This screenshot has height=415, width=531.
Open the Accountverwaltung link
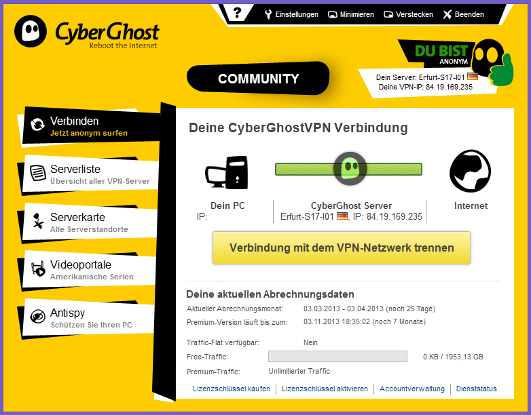pyautogui.click(x=411, y=389)
